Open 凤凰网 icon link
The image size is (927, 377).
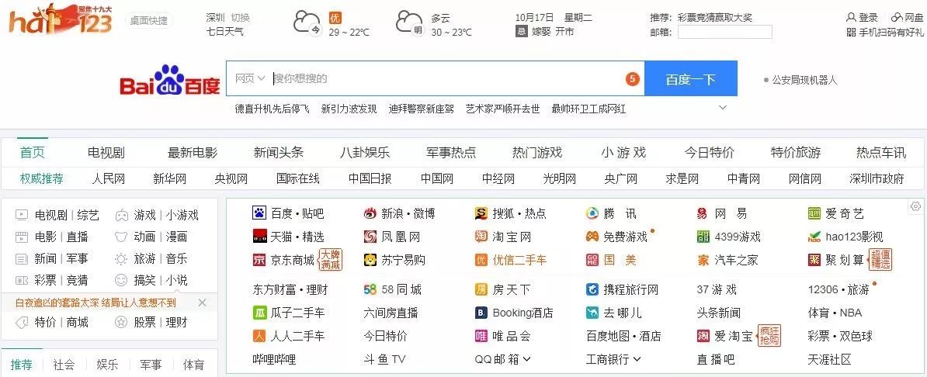coord(370,237)
